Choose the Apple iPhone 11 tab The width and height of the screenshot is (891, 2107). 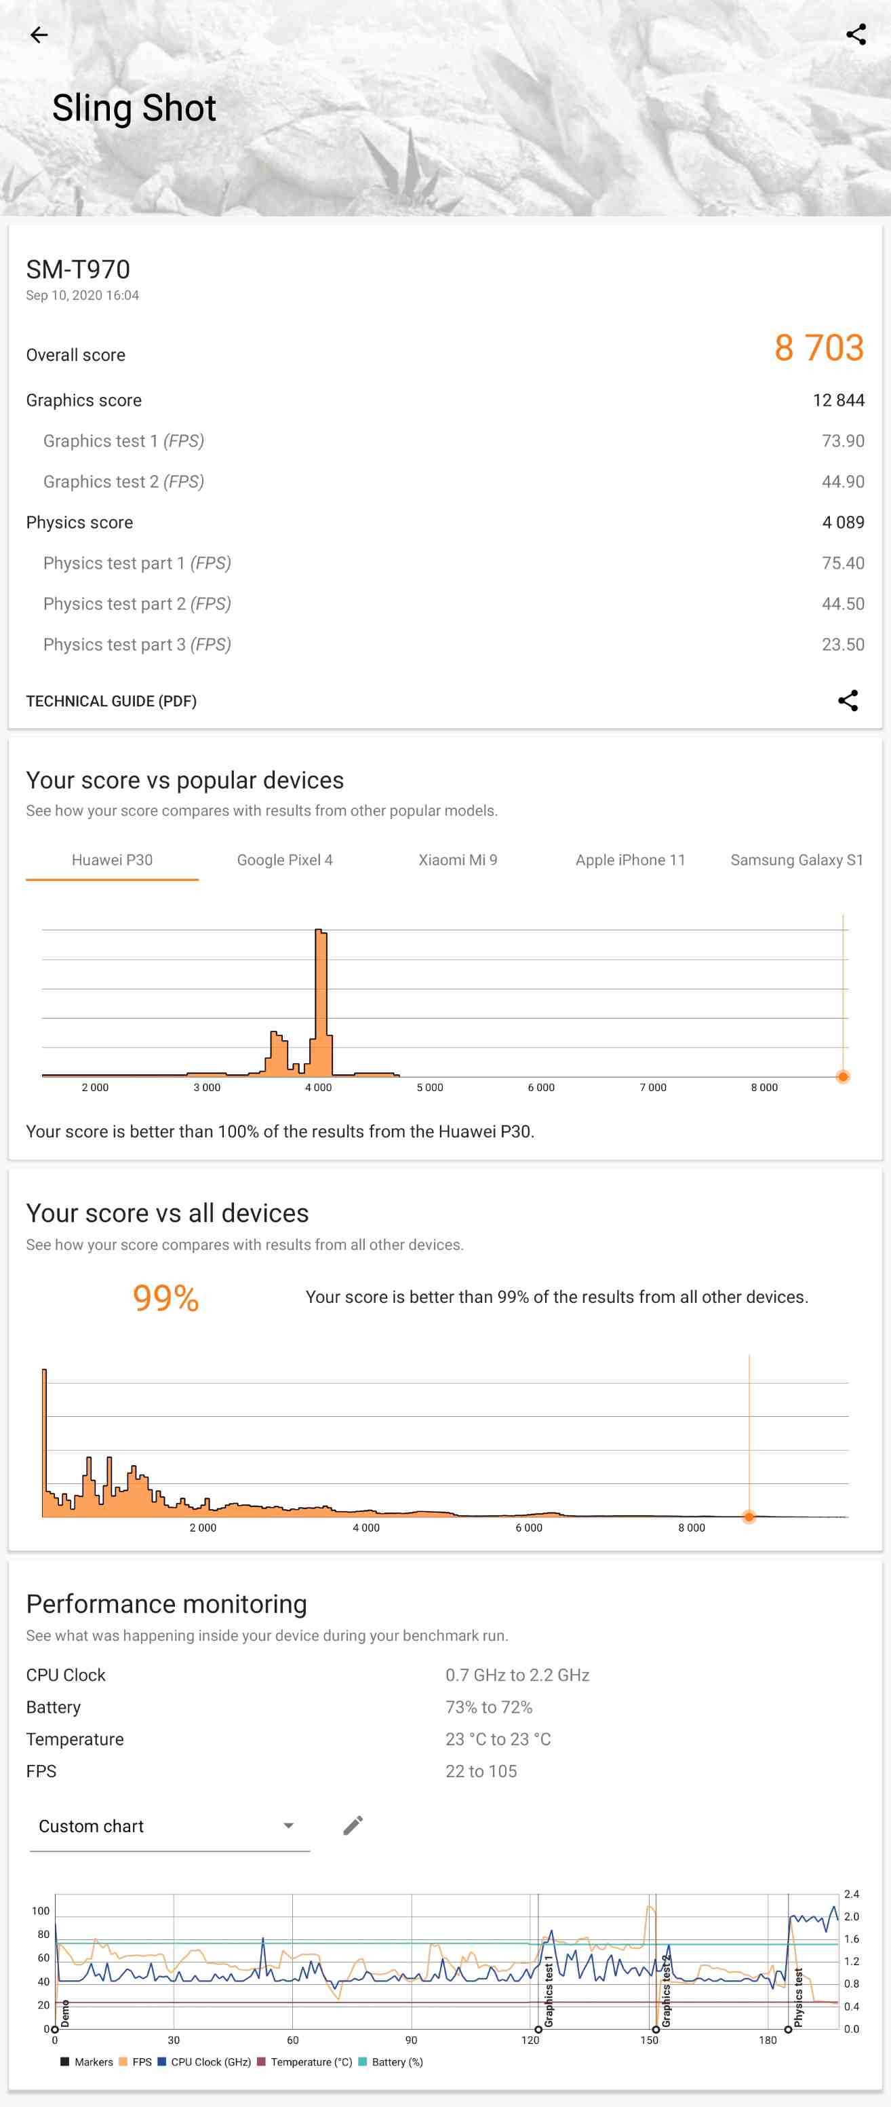point(630,860)
